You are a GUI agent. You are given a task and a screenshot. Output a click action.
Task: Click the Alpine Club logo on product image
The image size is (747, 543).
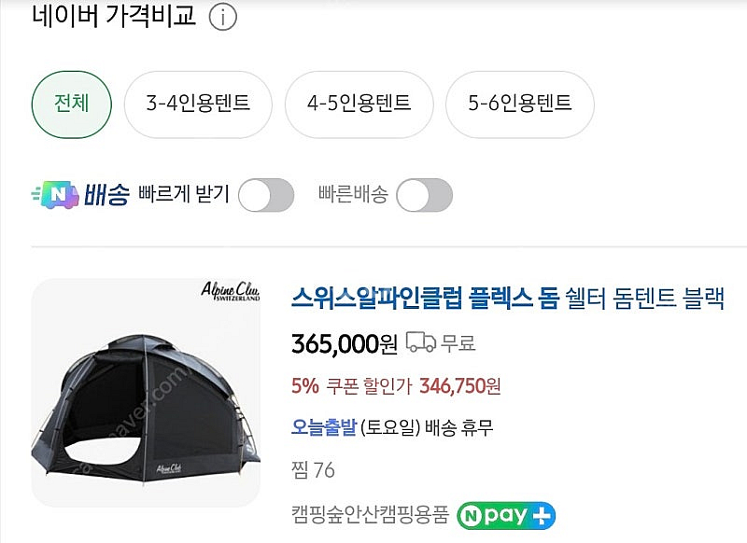(230, 291)
